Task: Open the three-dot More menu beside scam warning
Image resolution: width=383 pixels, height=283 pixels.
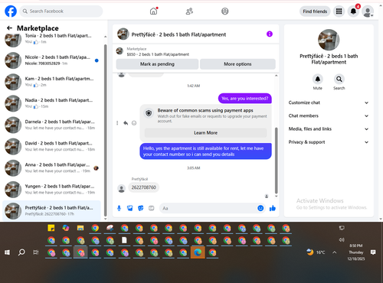Action: point(117,123)
